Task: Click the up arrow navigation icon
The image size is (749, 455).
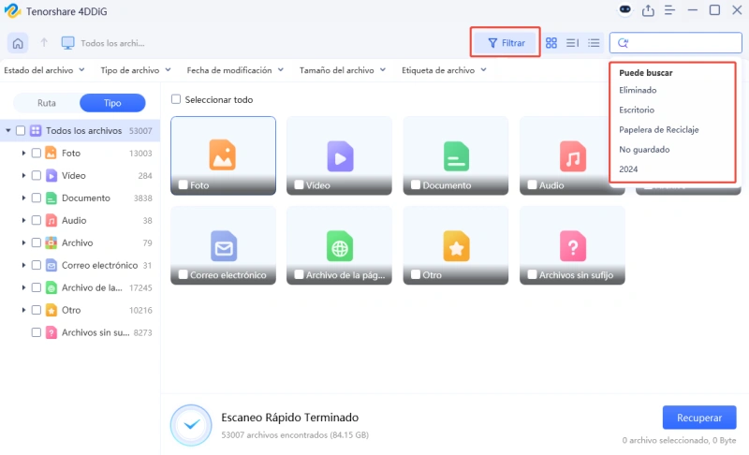Action: (43, 43)
